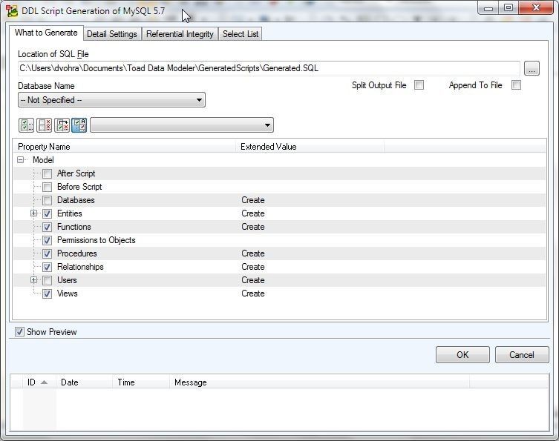Click the Create value for Databases row

coord(253,200)
